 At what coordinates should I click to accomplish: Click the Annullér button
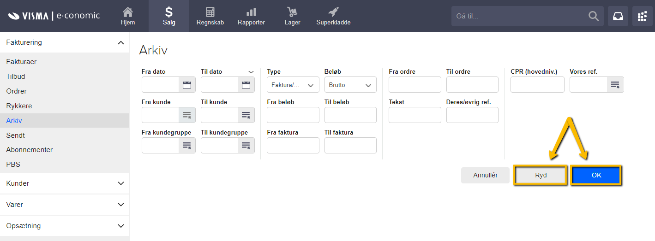pos(485,176)
